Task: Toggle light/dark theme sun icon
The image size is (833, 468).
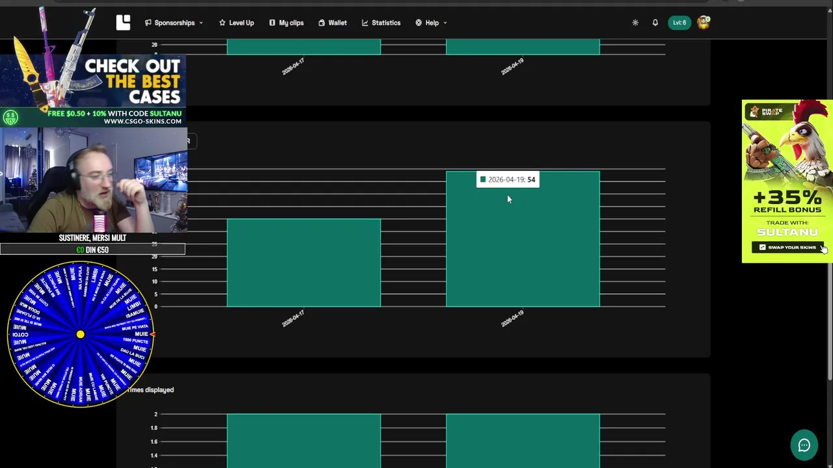Action: tap(635, 23)
